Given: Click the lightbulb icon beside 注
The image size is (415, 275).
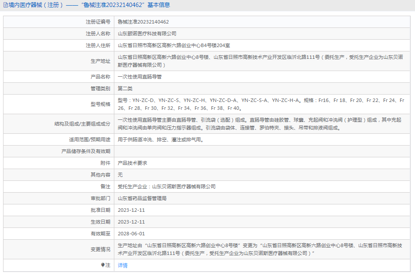Looking at the screenshot, I should coord(103,265).
